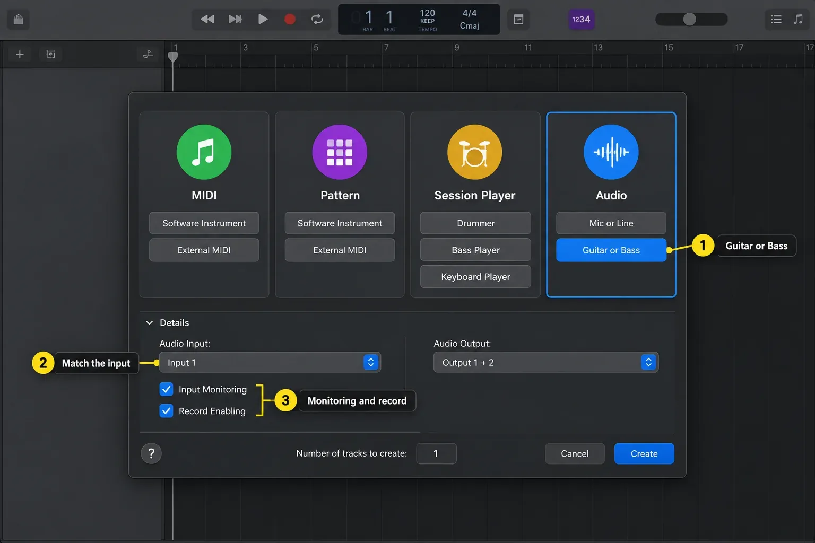This screenshot has height=543, width=815.
Task: Rewind to the project start
Action: pyautogui.click(x=207, y=20)
